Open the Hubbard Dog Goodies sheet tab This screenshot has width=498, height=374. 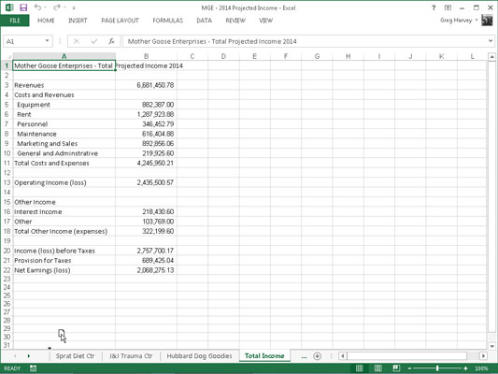point(199,356)
